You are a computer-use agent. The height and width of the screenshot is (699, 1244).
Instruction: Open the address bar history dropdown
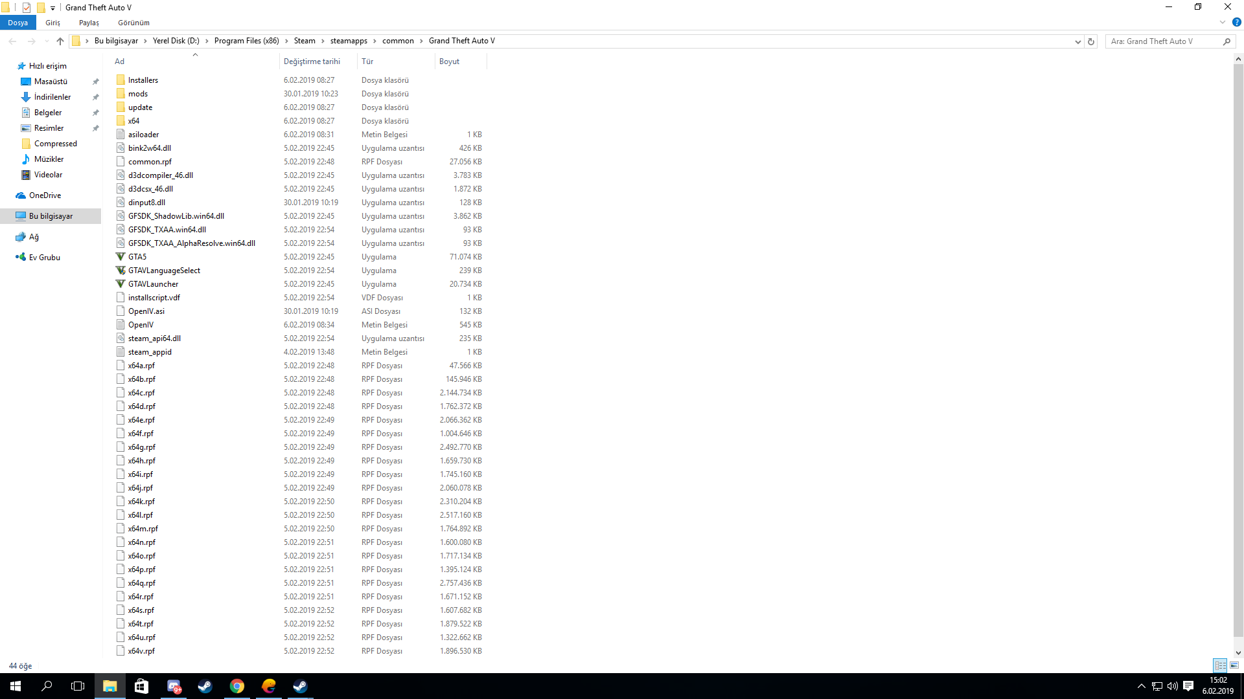point(1077,41)
